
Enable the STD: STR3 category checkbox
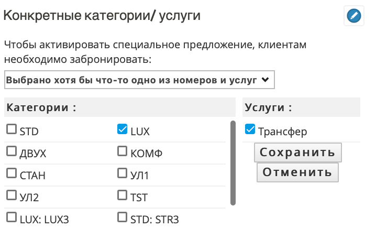tap(123, 218)
